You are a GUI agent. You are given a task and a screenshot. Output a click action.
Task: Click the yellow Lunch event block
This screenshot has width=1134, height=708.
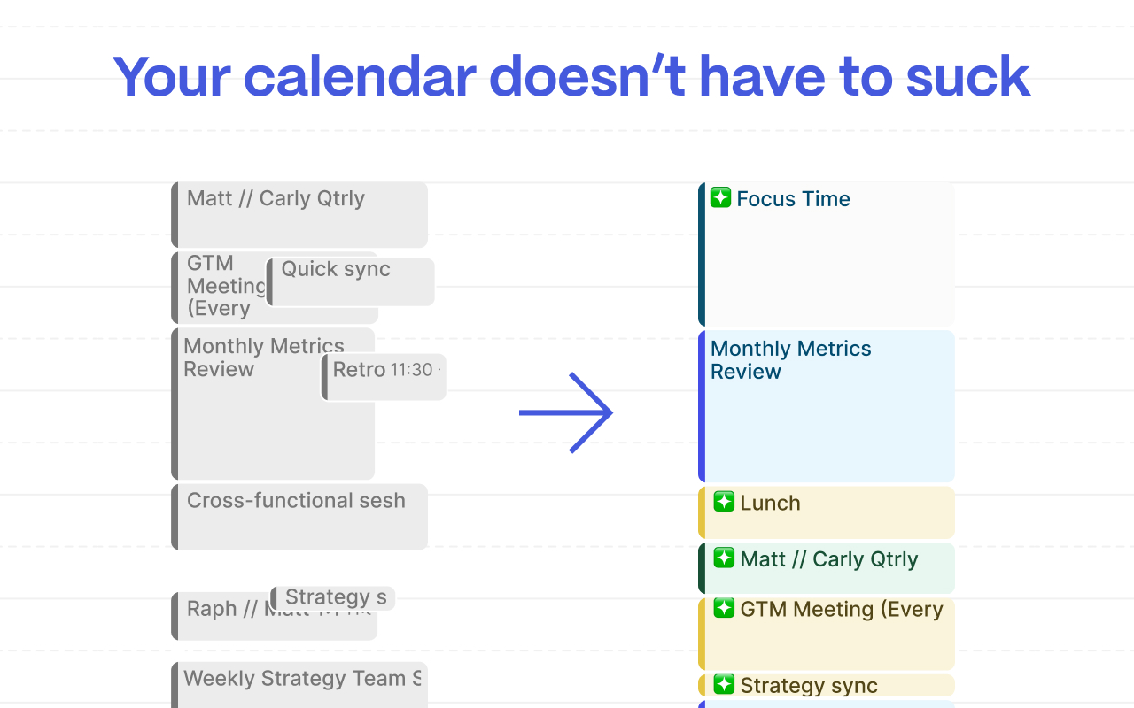click(x=827, y=512)
